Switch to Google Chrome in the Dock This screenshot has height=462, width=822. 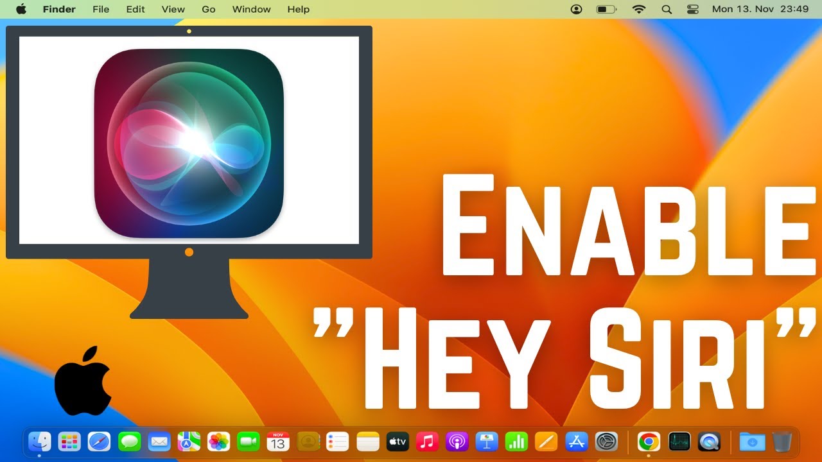coord(649,441)
